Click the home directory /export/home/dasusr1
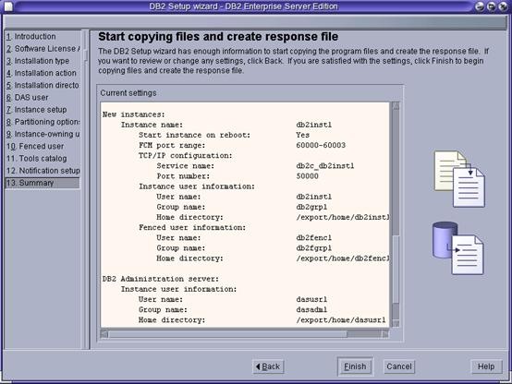The height and width of the screenshot is (384, 512). pyautogui.click(x=341, y=320)
